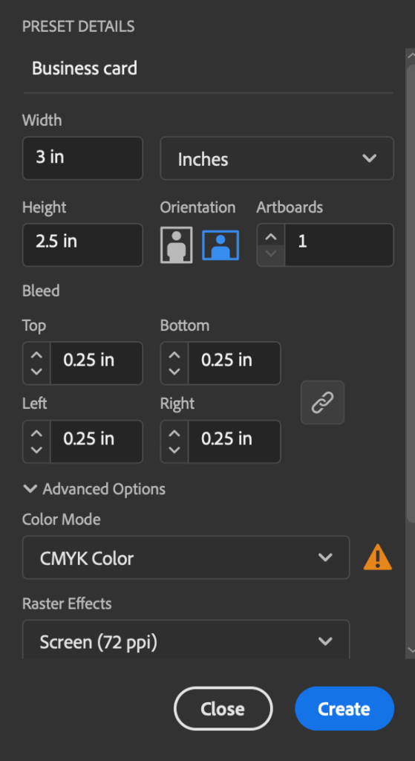Increase Bottom bleed with up arrow
Screen dimensions: 415x761
[x=174, y=354]
